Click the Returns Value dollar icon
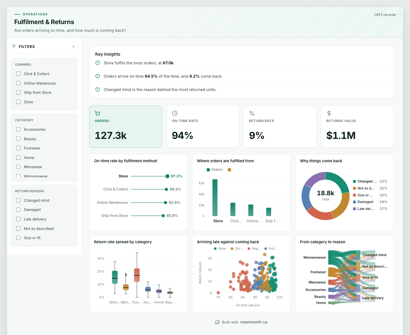410x335 pixels. tap(329, 113)
